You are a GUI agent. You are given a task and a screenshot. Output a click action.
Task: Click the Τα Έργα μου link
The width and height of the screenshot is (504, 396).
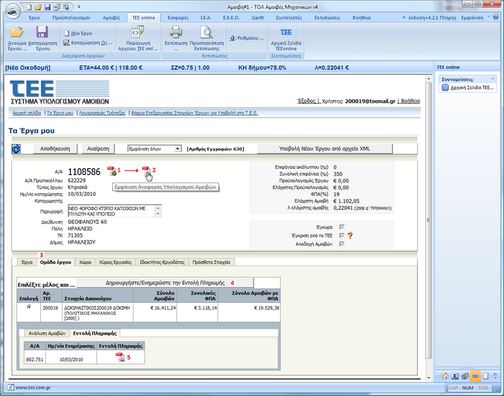click(x=60, y=113)
